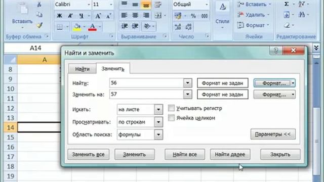Select the Заменить tab
The width and height of the screenshot is (324, 182).
[113, 69]
